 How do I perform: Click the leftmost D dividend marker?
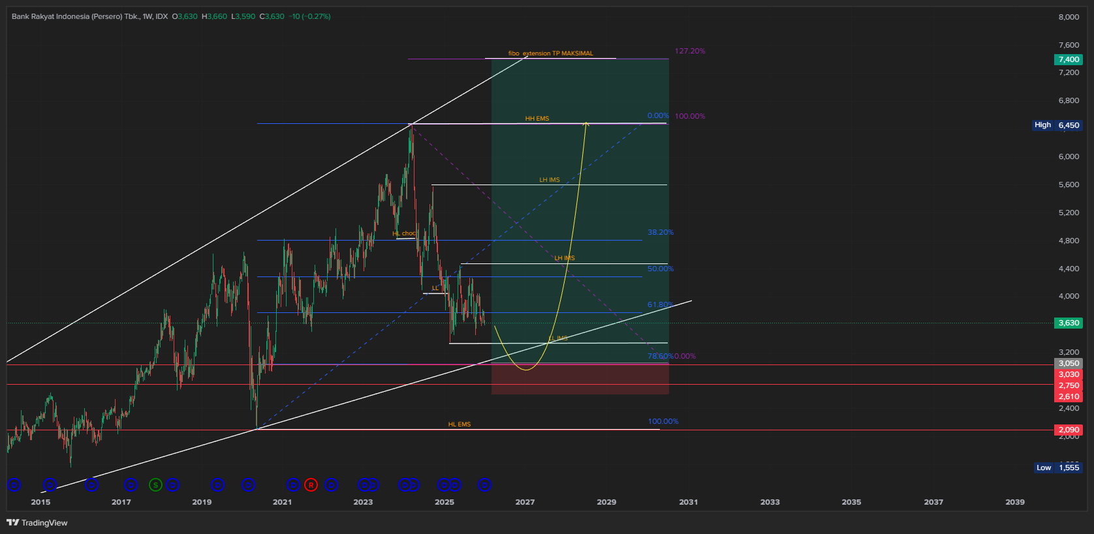click(14, 484)
